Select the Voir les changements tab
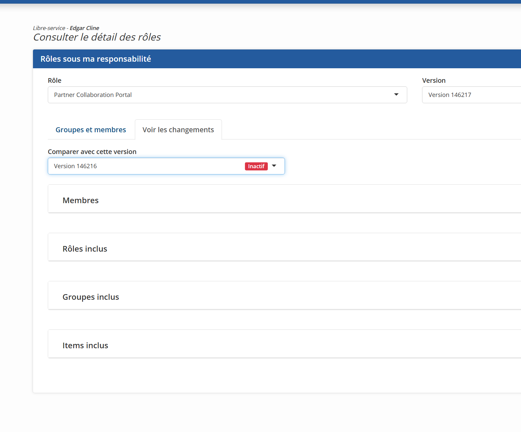The image size is (521, 432). (x=178, y=130)
